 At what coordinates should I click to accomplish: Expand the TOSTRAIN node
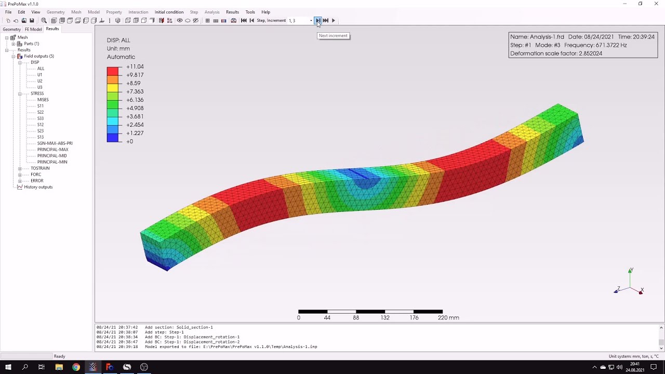click(x=20, y=168)
